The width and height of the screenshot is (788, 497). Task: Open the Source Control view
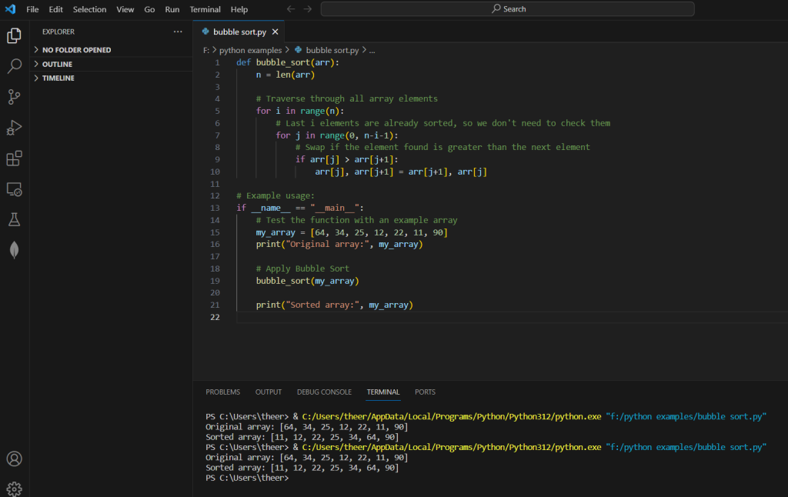coord(14,97)
